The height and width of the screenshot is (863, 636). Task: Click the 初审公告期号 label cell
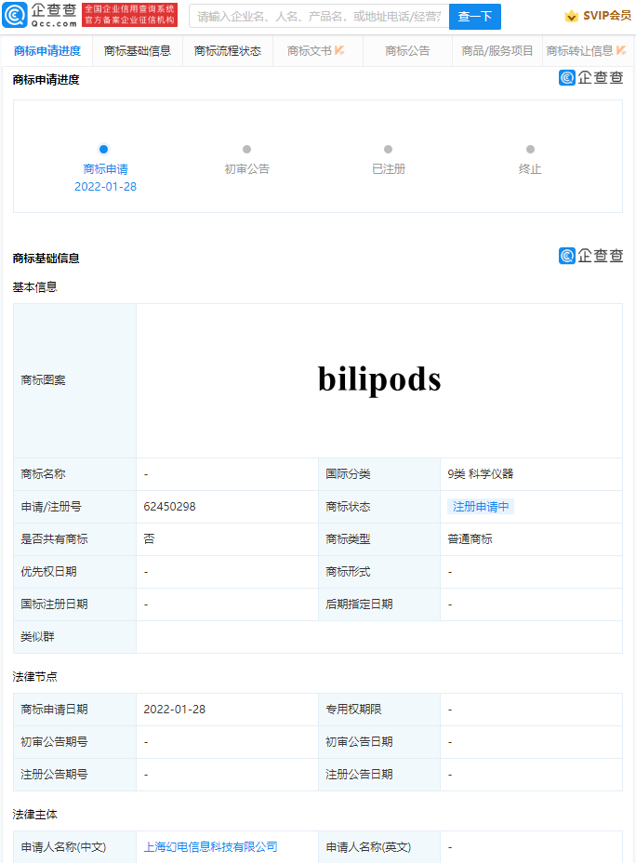coord(74,741)
